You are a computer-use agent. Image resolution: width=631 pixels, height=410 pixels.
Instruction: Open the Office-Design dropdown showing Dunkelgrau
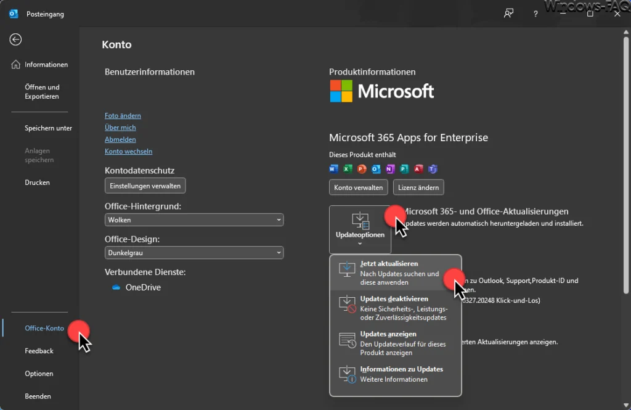(194, 253)
